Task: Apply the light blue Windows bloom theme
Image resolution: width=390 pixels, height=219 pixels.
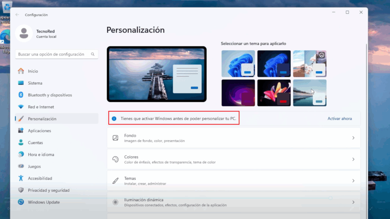Action: click(x=238, y=63)
